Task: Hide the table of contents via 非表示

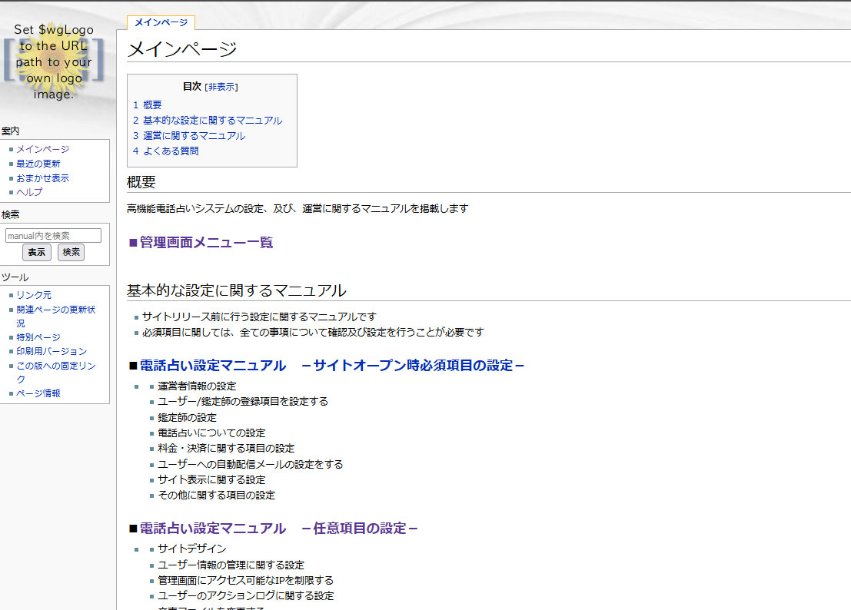Action: click(x=221, y=87)
